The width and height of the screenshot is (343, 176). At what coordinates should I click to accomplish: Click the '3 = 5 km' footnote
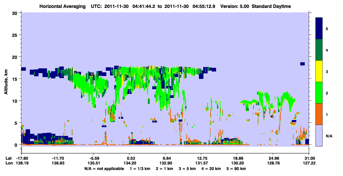187,169
